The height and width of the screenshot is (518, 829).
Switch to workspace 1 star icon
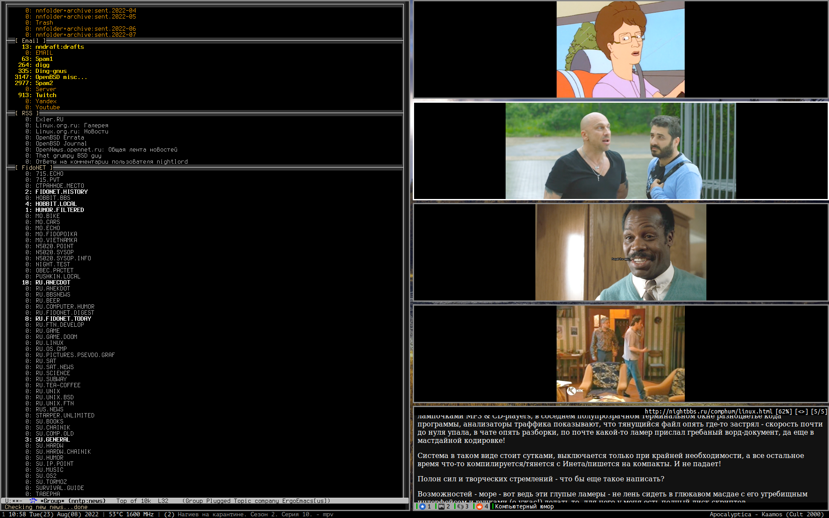[x=423, y=506]
